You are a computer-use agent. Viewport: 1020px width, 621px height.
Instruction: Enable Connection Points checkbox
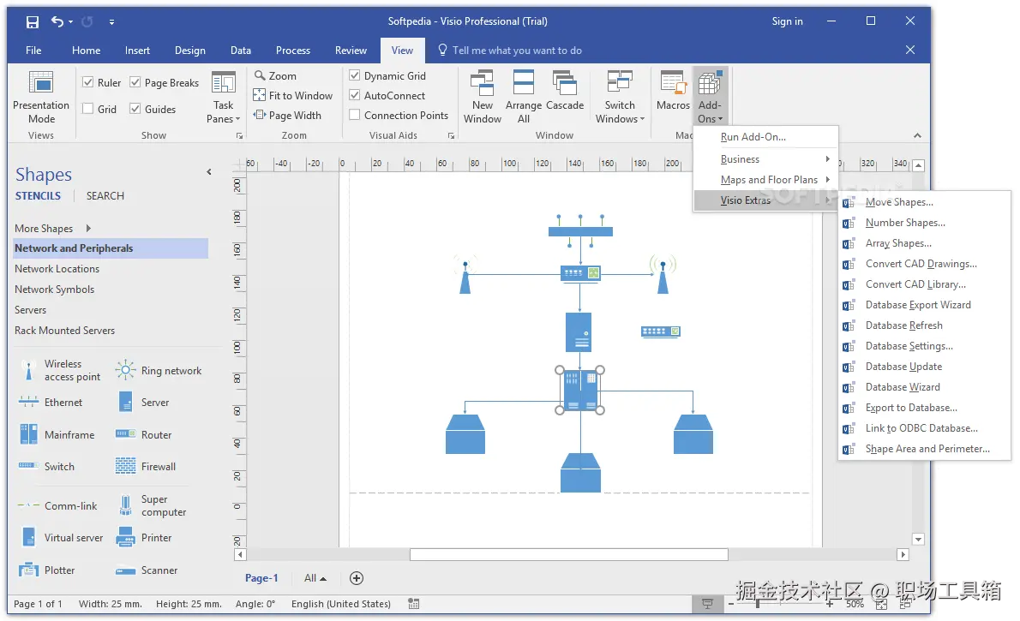(355, 115)
